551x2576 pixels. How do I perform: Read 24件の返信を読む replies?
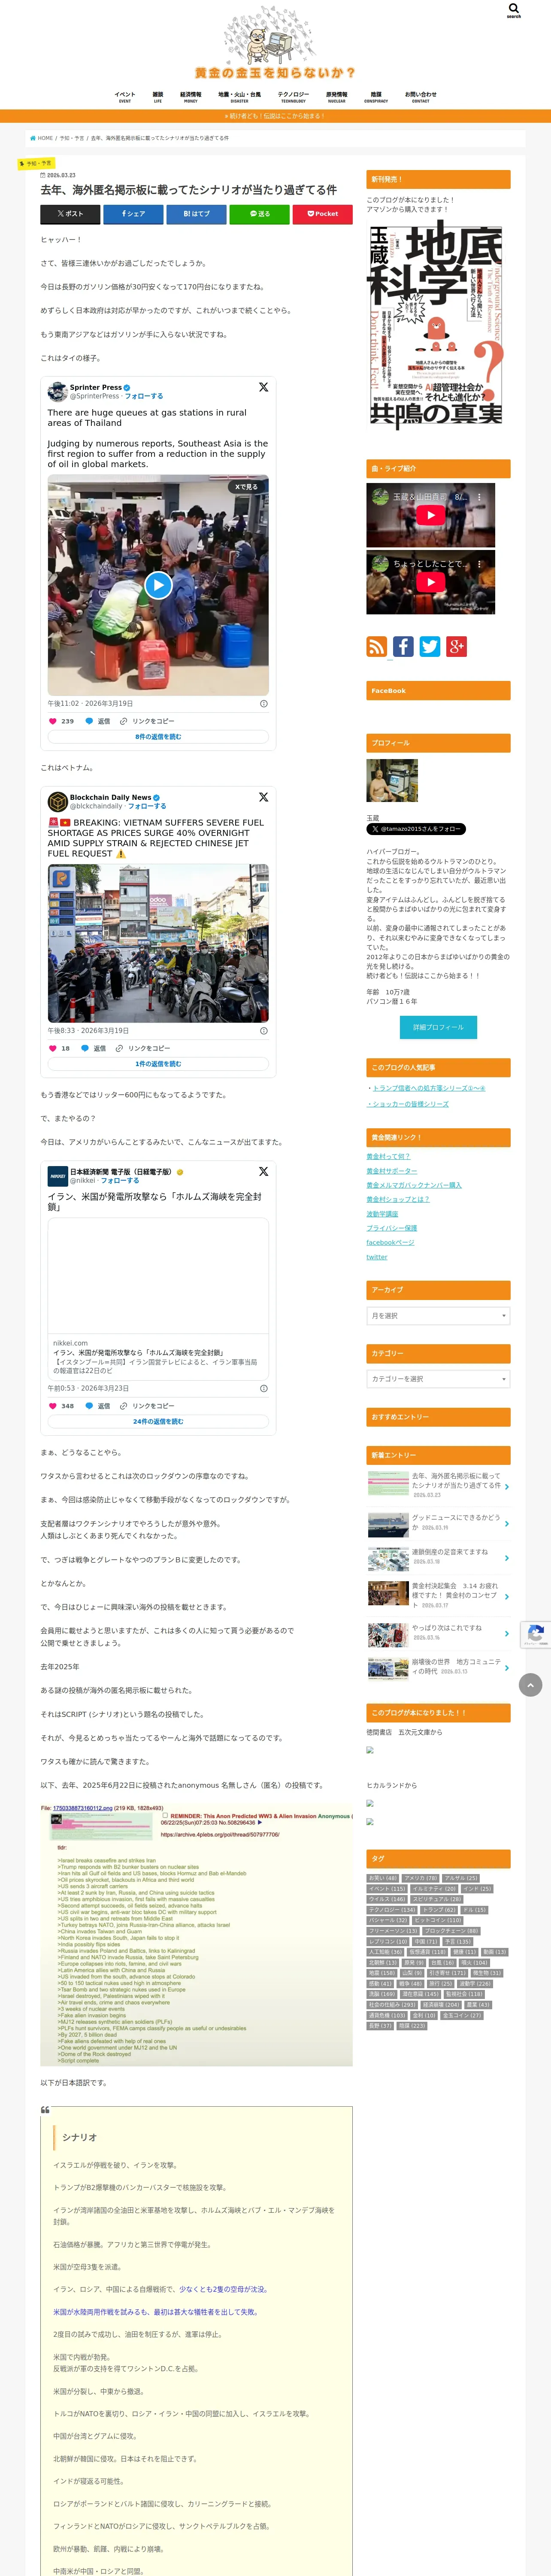click(x=158, y=1421)
